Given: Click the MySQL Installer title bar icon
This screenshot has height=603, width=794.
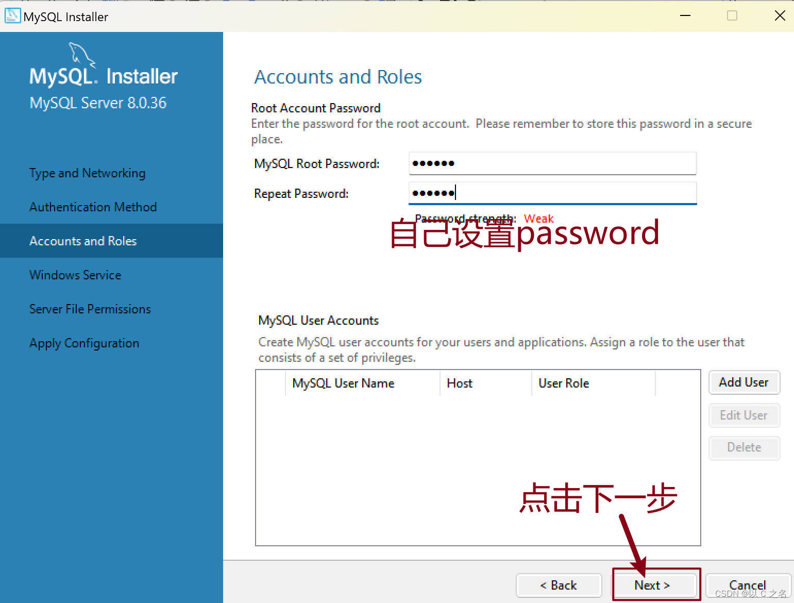Looking at the screenshot, I should pyautogui.click(x=12, y=16).
